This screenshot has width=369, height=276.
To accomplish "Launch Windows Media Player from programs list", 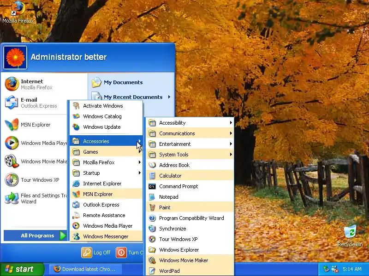I will coord(106,226).
